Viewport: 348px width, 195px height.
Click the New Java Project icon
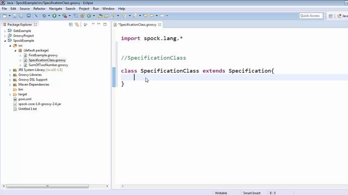(x=76, y=16)
